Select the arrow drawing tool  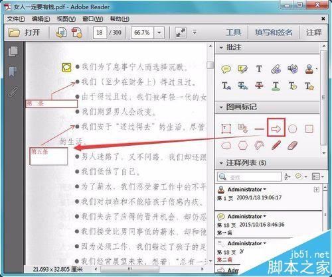click(x=276, y=129)
